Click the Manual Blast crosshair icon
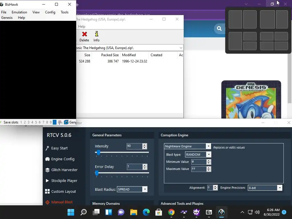This screenshot has height=219, width=292. click(47, 202)
